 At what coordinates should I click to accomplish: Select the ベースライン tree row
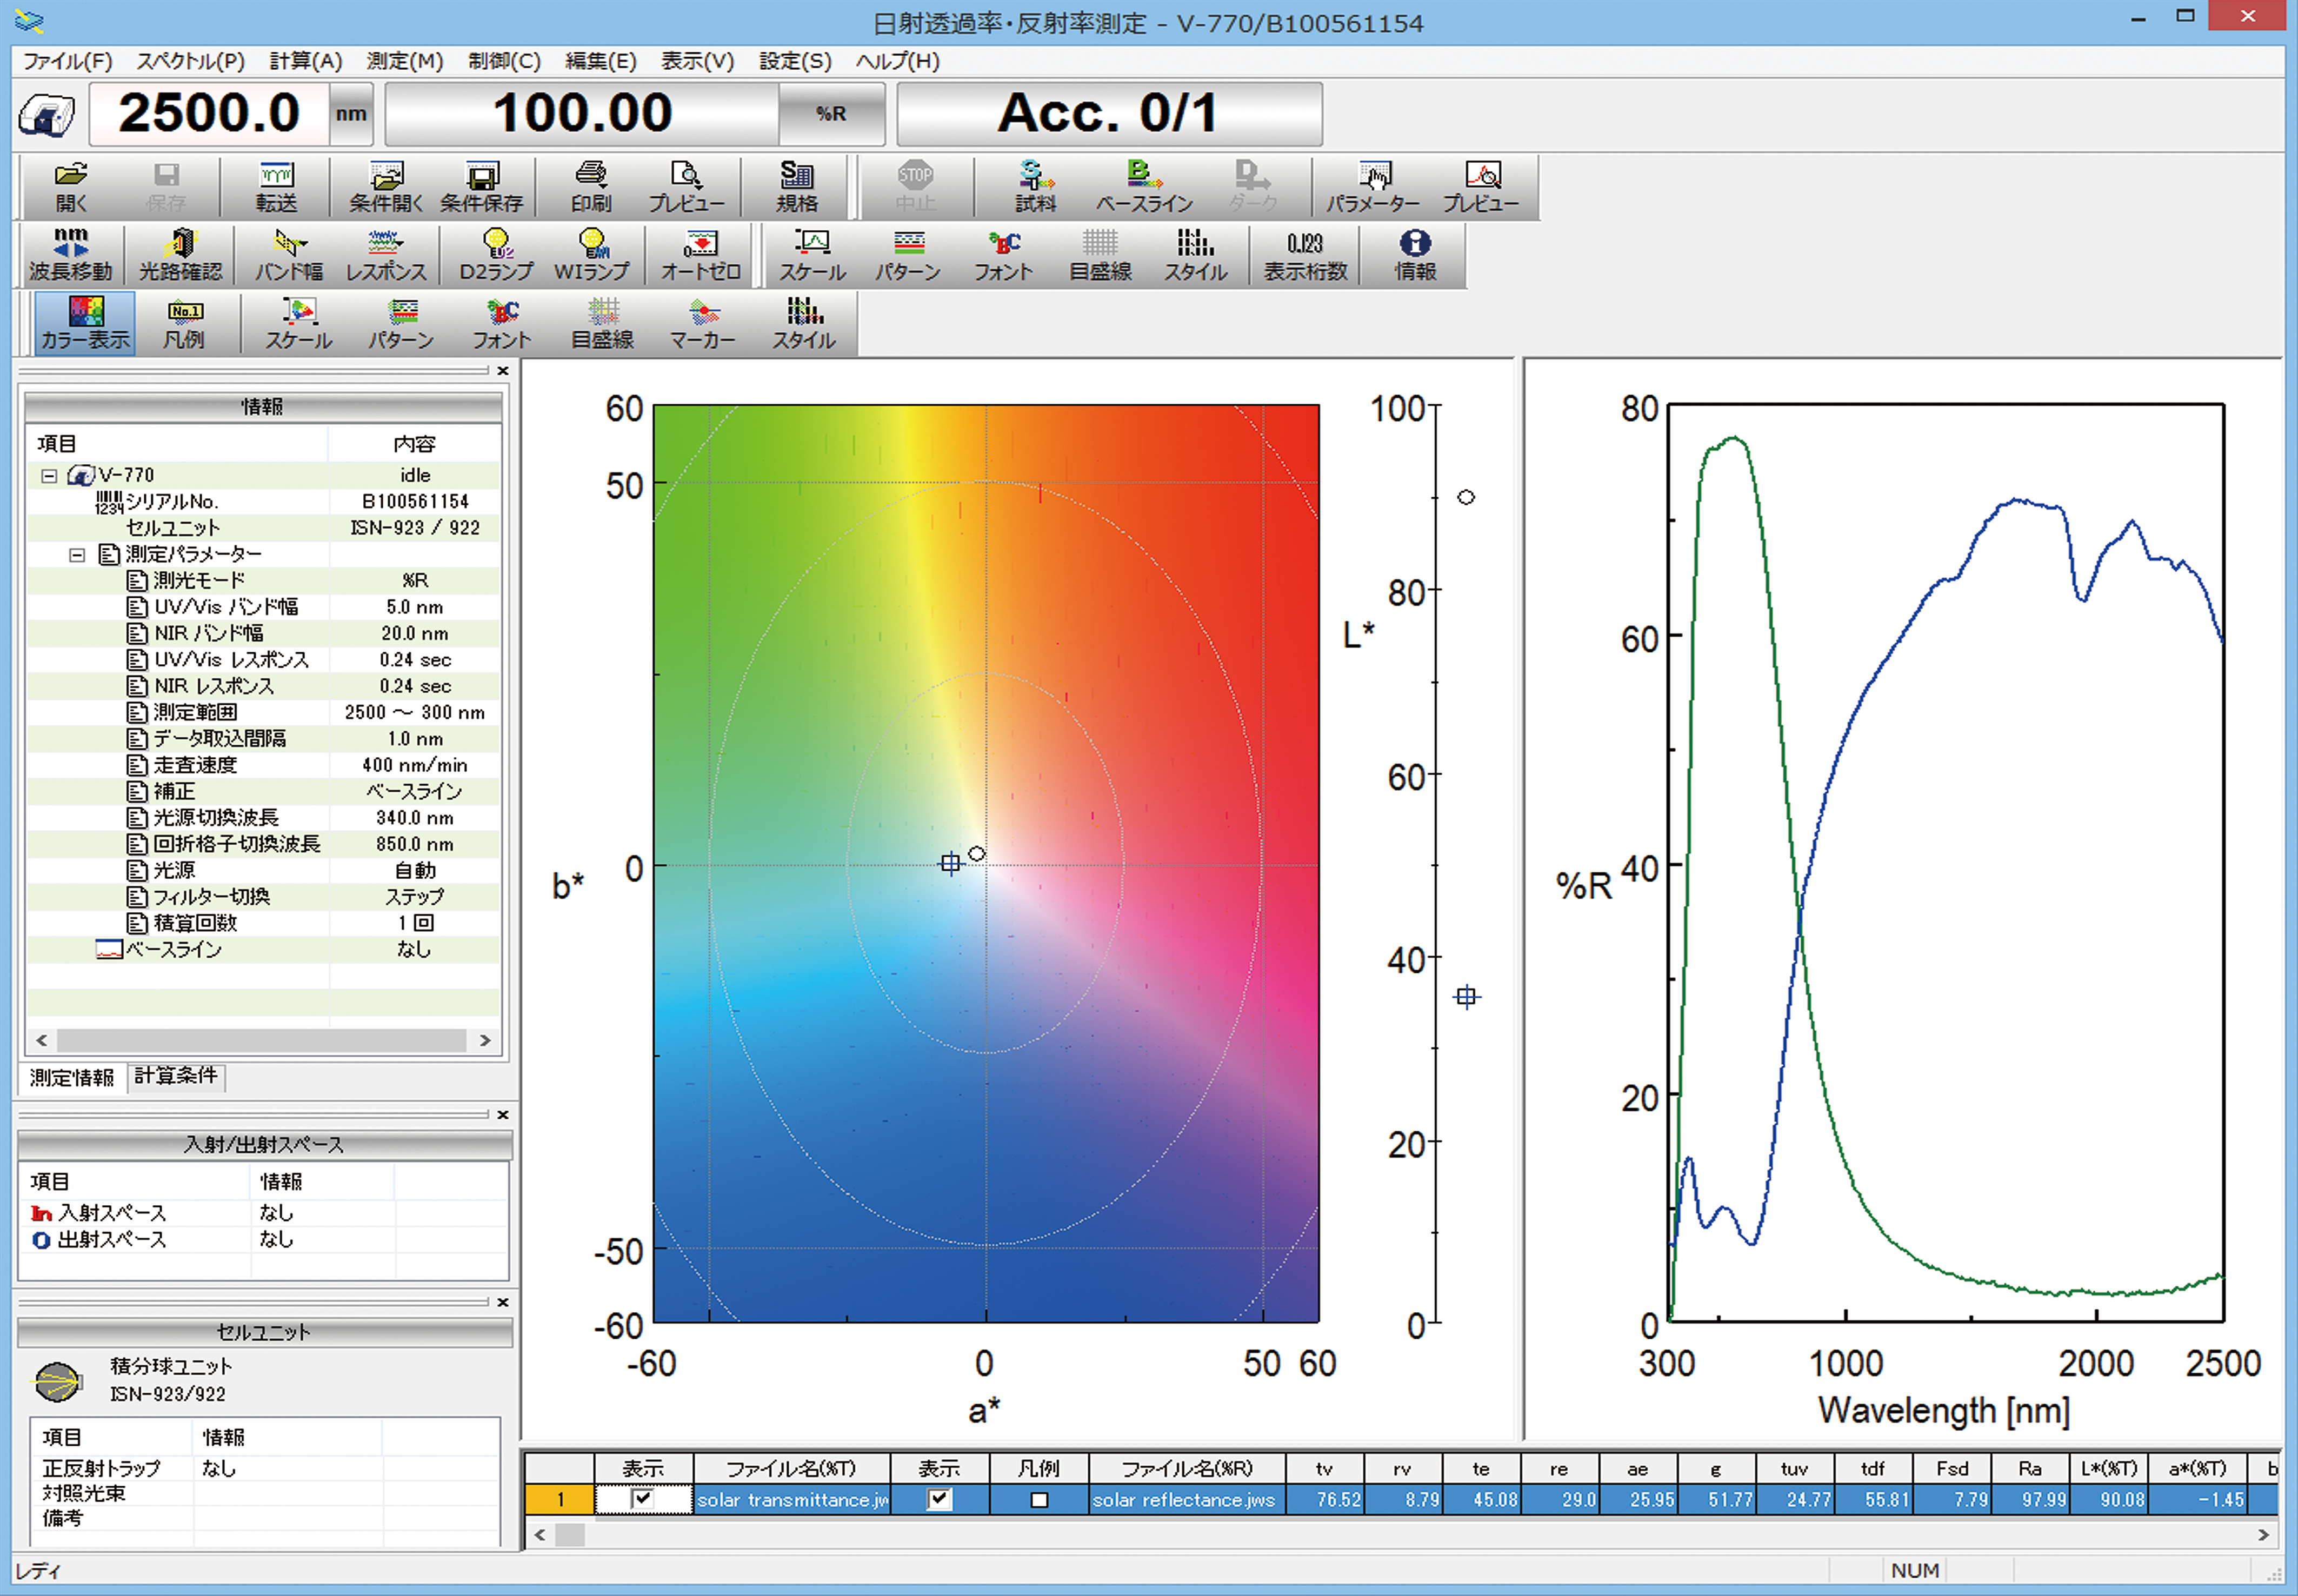263,949
